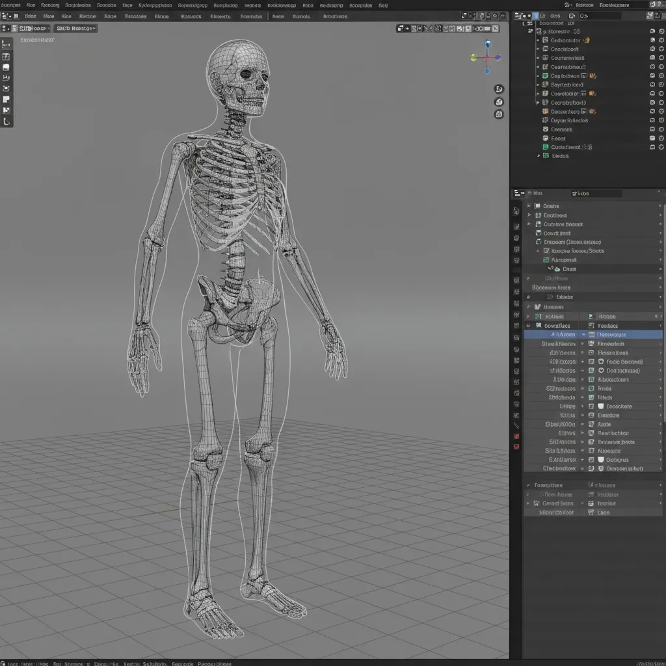Expand the Cechoatator item in the outliner tree
The height and width of the screenshot is (666, 666).
tap(538, 40)
